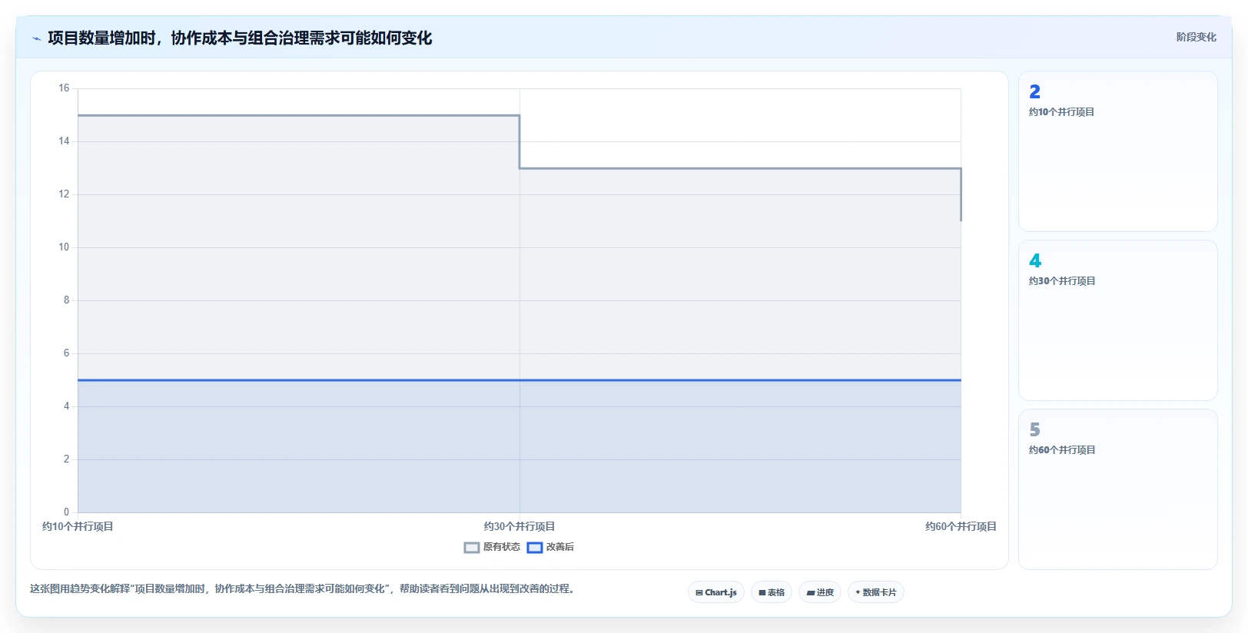This screenshot has width=1248, height=633.
Task: Click the 约10个并行项目 x-axis label
Action: click(78, 526)
